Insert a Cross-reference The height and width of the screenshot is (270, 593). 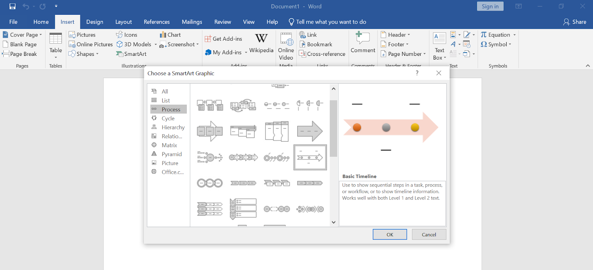click(x=322, y=54)
